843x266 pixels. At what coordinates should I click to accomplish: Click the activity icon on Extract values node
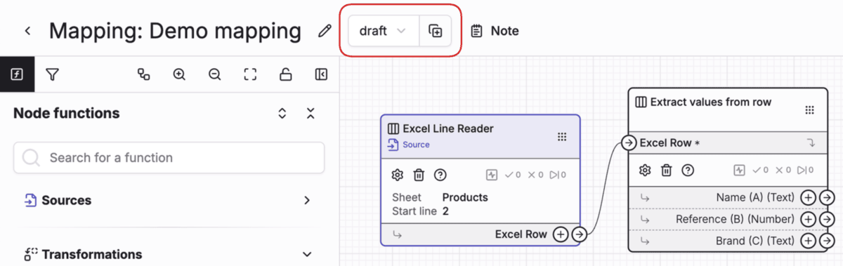tap(739, 170)
